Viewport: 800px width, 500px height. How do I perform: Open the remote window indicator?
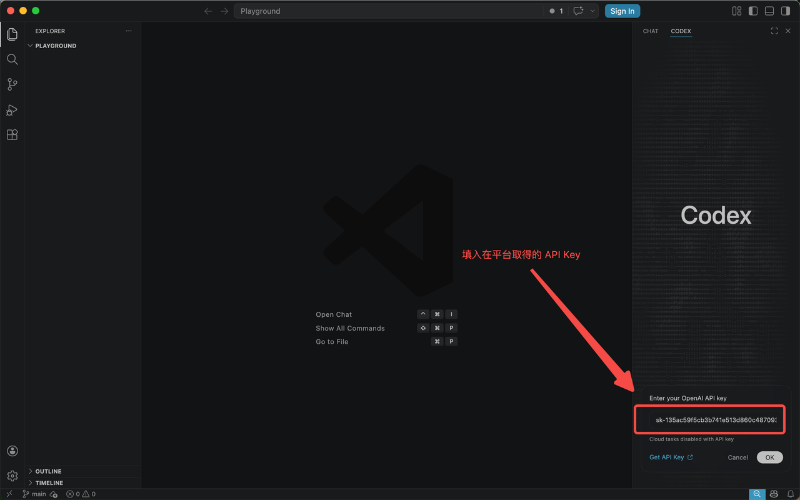9,494
